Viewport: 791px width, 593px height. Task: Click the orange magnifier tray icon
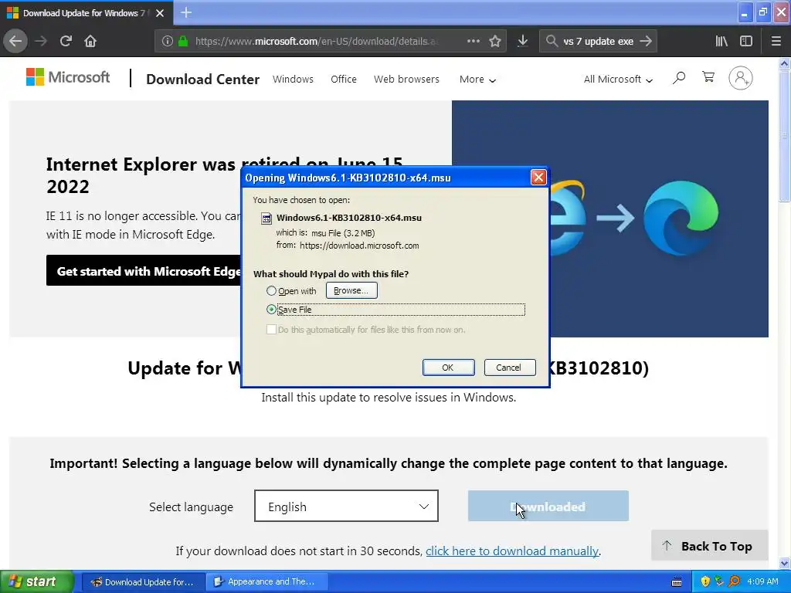(734, 581)
